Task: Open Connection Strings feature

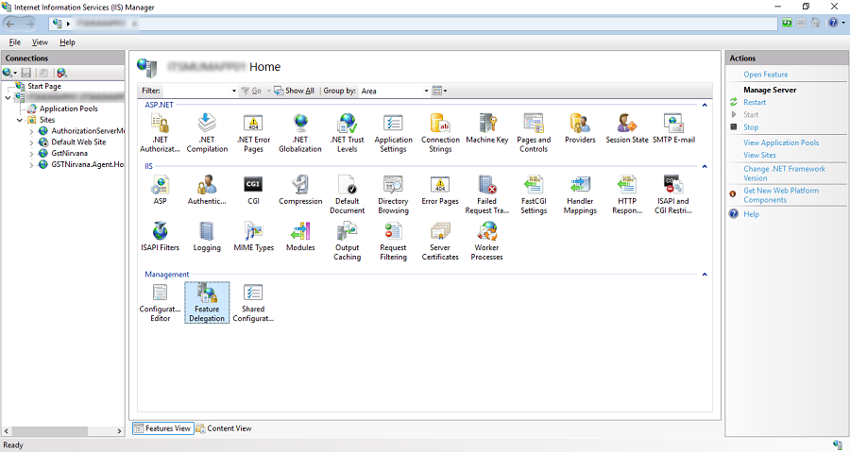Action: [x=440, y=133]
